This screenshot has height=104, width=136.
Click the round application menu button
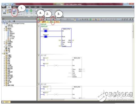[3, 5]
